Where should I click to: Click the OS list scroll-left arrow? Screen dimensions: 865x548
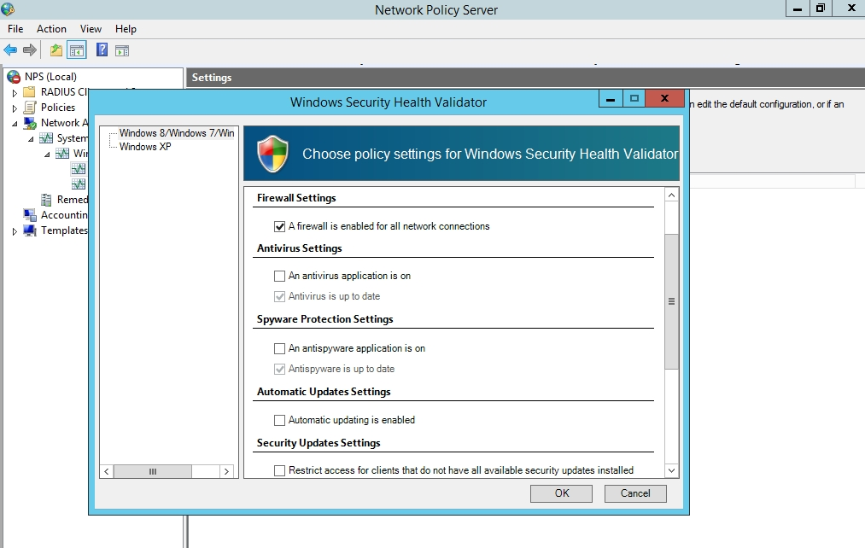107,471
